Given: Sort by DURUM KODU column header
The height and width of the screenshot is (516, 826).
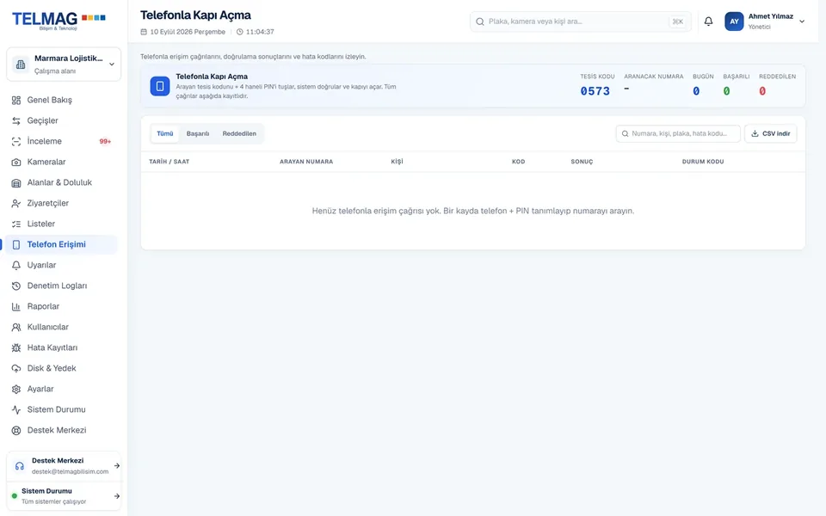Looking at the screenshot, I should 703,162.
